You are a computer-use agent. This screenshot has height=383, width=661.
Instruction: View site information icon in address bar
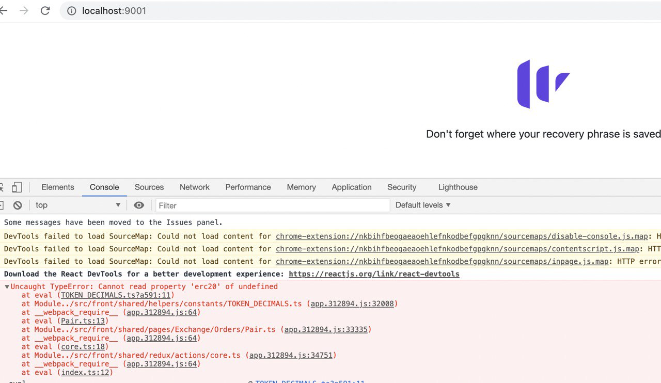click(72, 11)
